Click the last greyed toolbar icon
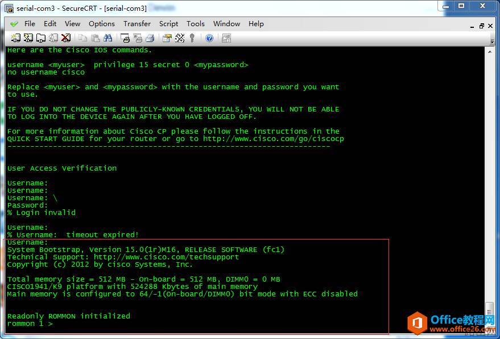 [x=226, y=38]
